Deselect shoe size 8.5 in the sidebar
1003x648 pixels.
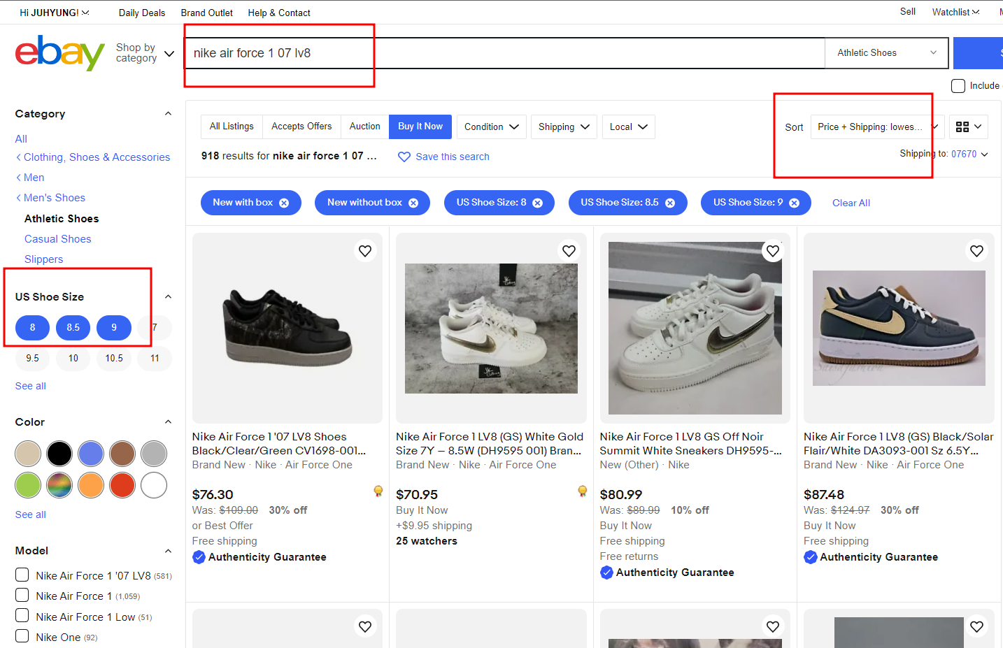(x=73, y=327)
